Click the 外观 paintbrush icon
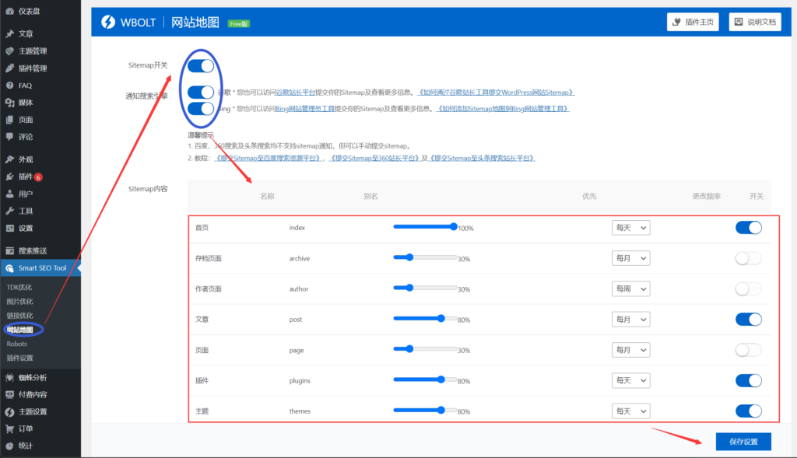 9,159
